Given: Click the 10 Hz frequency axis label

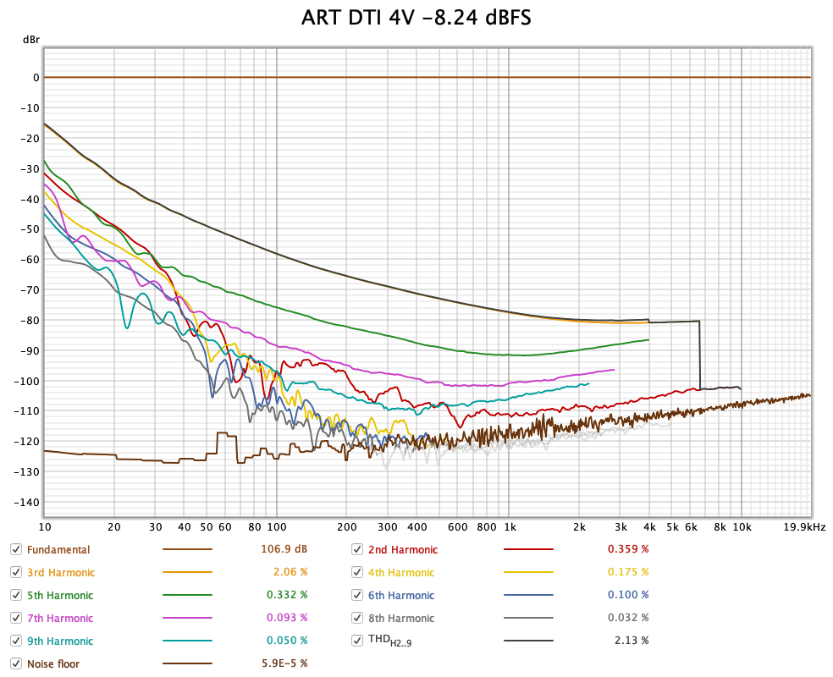Looking at the screenshot, I should 45,527.
